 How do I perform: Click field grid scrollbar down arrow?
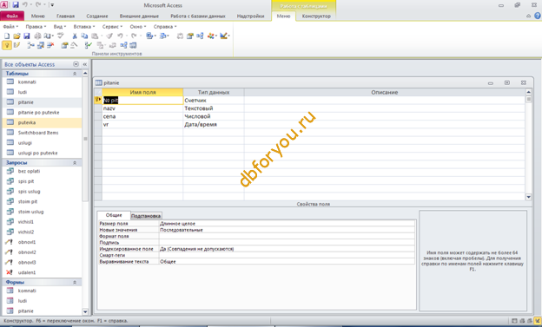pos(528,197)
